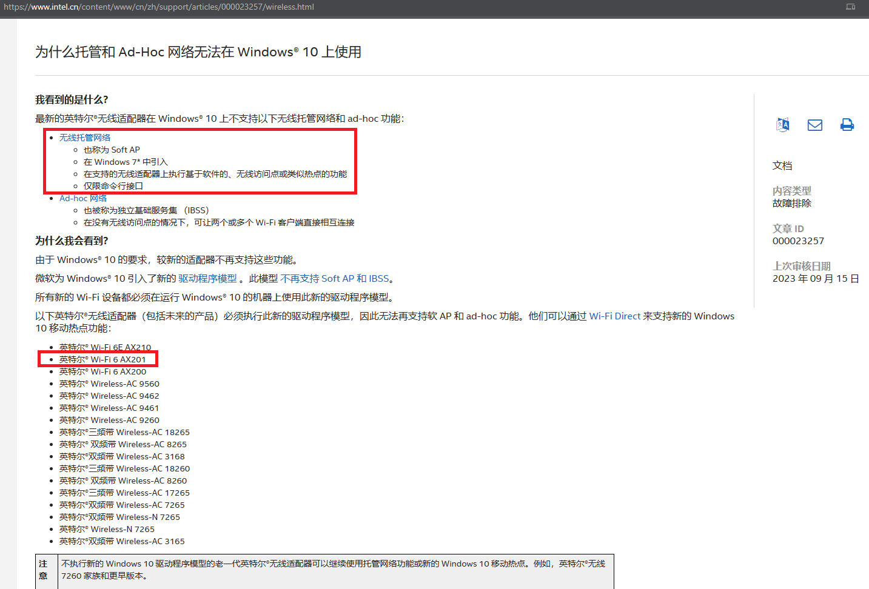869x589 pixels.
Task: Click the bullet 也称为 Soft AP
Action: (112, 150)
